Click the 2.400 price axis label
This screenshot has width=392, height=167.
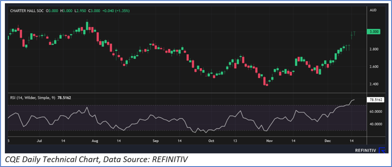373,84
